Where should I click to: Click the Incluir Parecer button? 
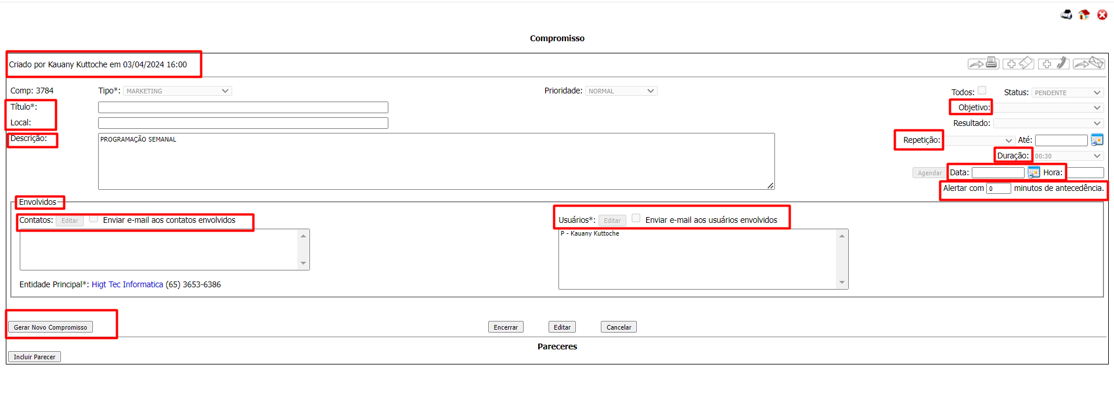(x=34, y=357)
